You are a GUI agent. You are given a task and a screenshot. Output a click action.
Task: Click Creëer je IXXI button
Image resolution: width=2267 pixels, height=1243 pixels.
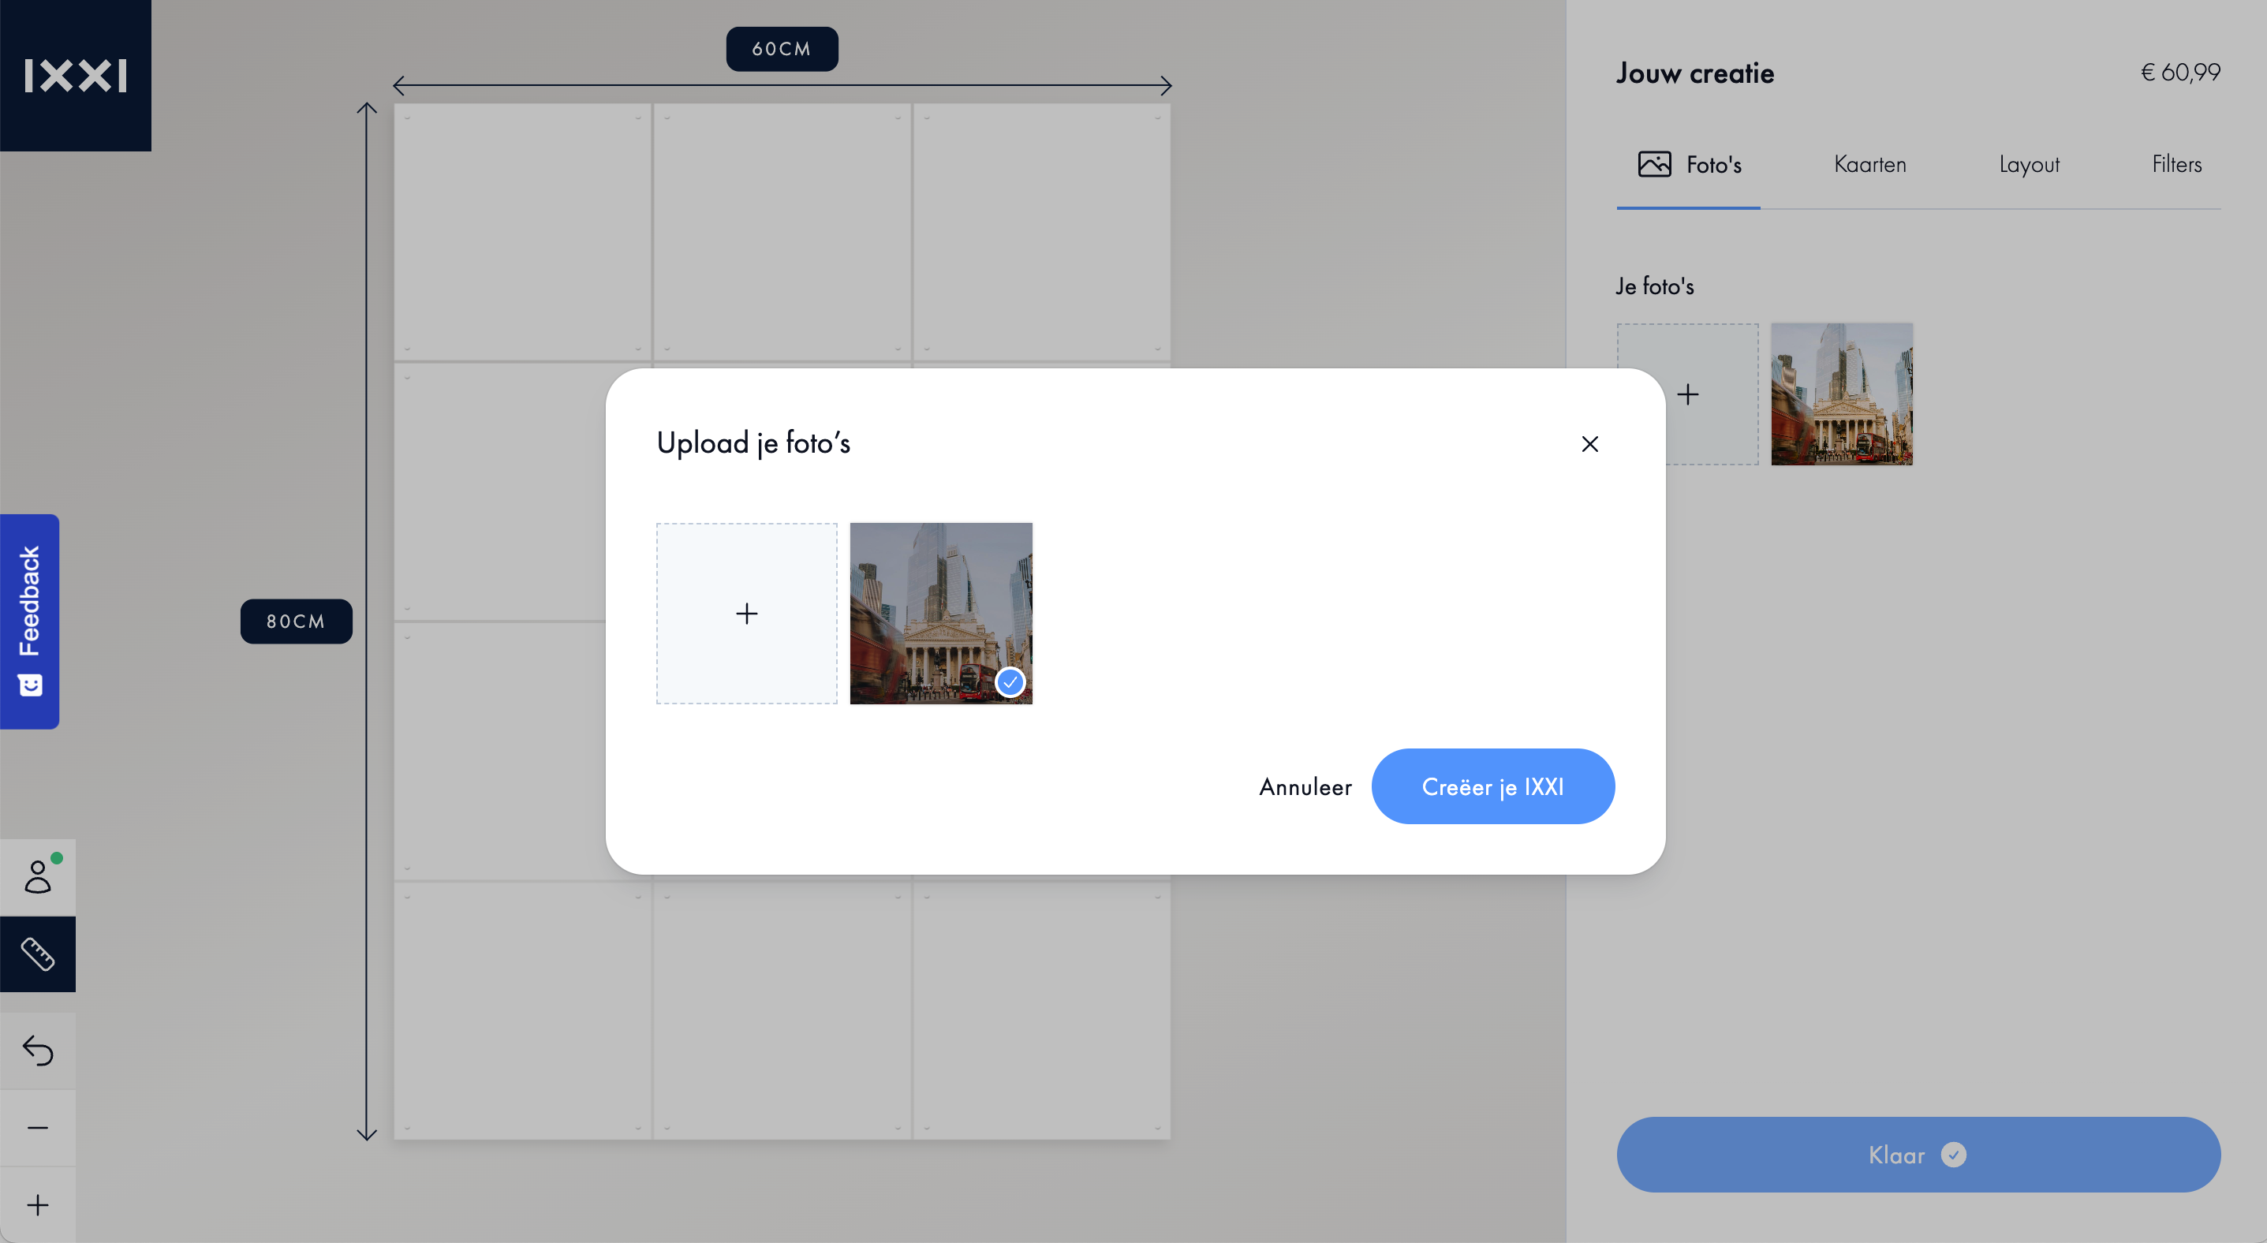pos(1492,786)
